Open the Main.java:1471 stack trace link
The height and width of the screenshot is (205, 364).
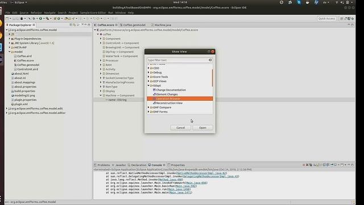pos(180,192)
